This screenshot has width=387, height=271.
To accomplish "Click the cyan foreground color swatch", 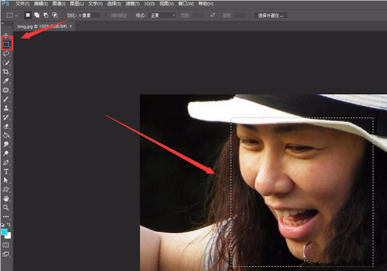I will click(4, 232).
